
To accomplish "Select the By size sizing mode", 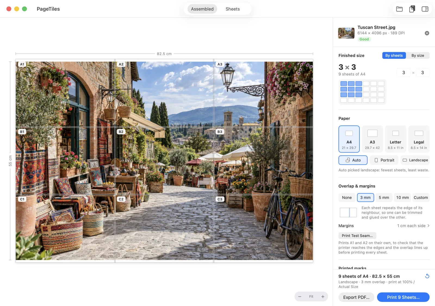I will point(418,55).
